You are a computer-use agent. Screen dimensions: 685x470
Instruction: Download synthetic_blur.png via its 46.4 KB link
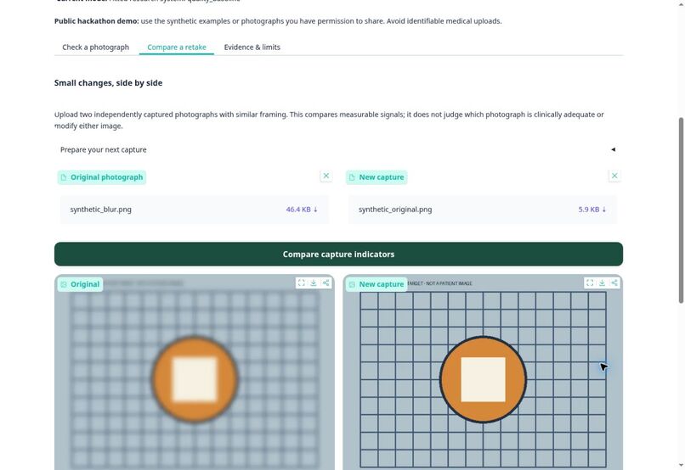[x=302, y=210]
